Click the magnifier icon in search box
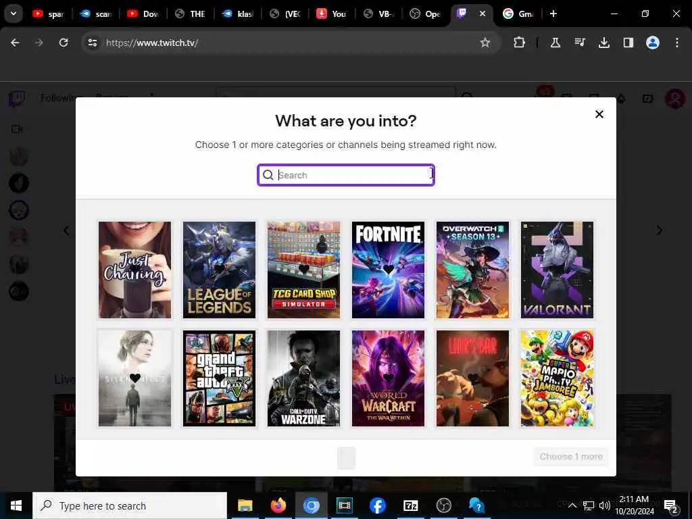This screenshot has height=519, width=692. coord(268,175)
